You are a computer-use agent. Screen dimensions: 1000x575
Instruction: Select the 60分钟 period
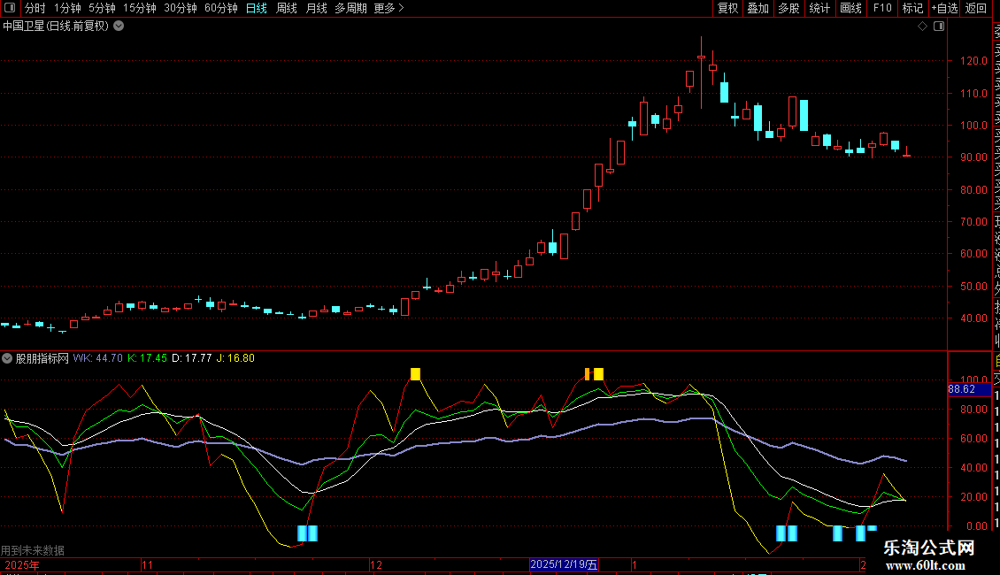tap(221, 8)
